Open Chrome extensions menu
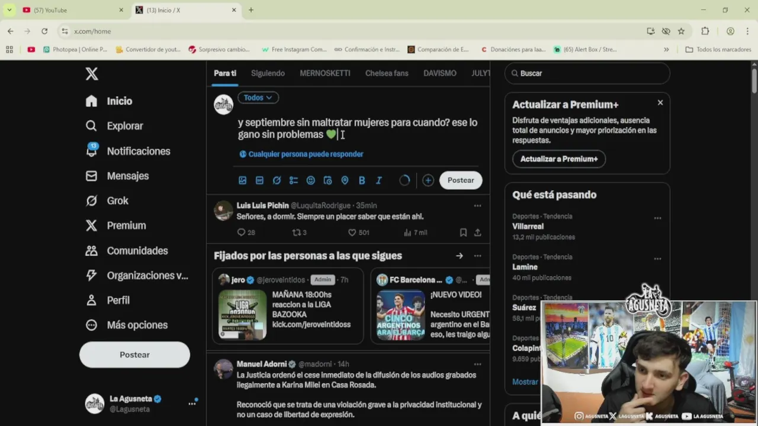Viewport: 758px width, 426px height. pos(705,31)
